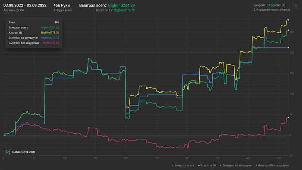Click the '466 Руки' hands count header

pos(61,5)
